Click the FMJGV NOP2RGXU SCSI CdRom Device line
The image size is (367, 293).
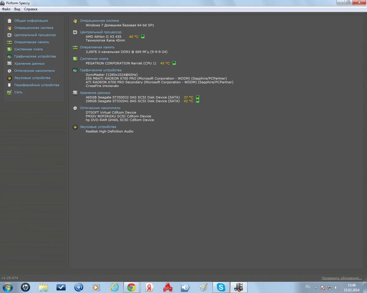(x=118, y=116)
